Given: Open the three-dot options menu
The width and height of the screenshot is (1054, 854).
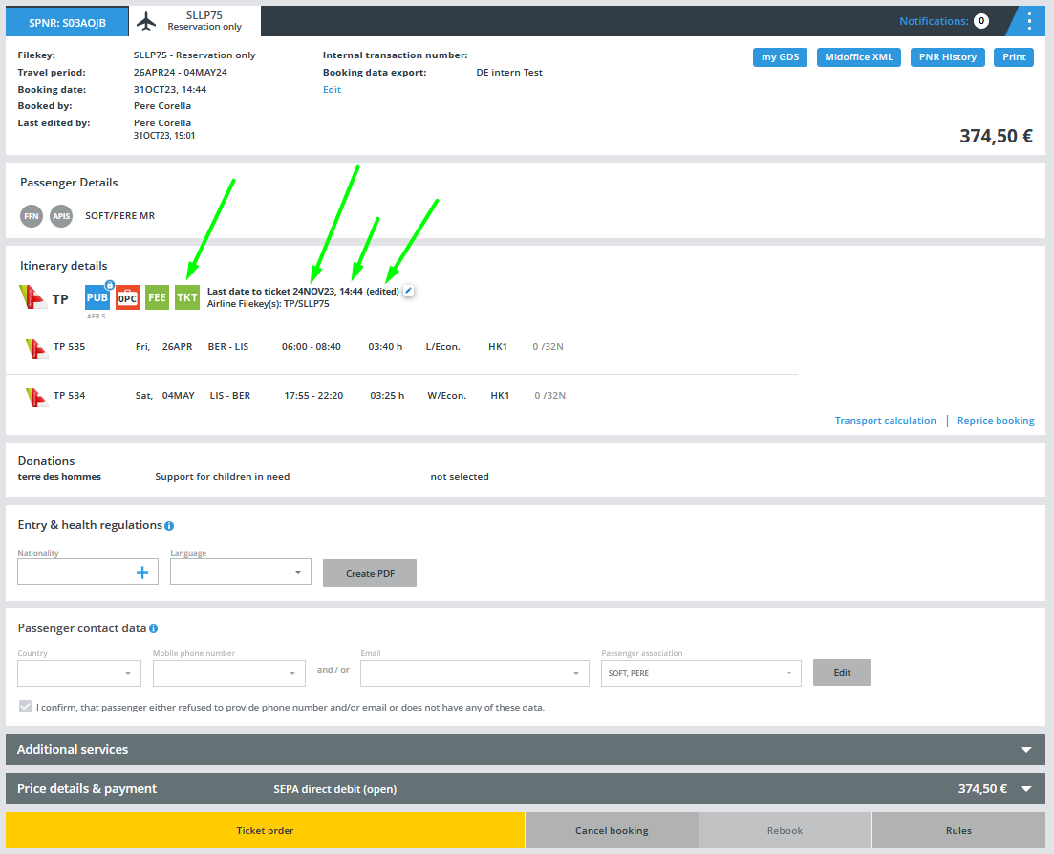Looking at the screenshot, I should coord(1028,21).
